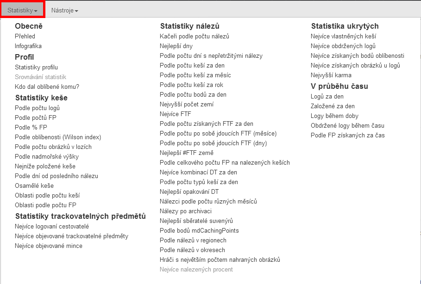Viewport: 421px width, 284px height.
Task: Open Nejvyšší karma statistic
Action: pyautogui.click(x=331, y=75)
